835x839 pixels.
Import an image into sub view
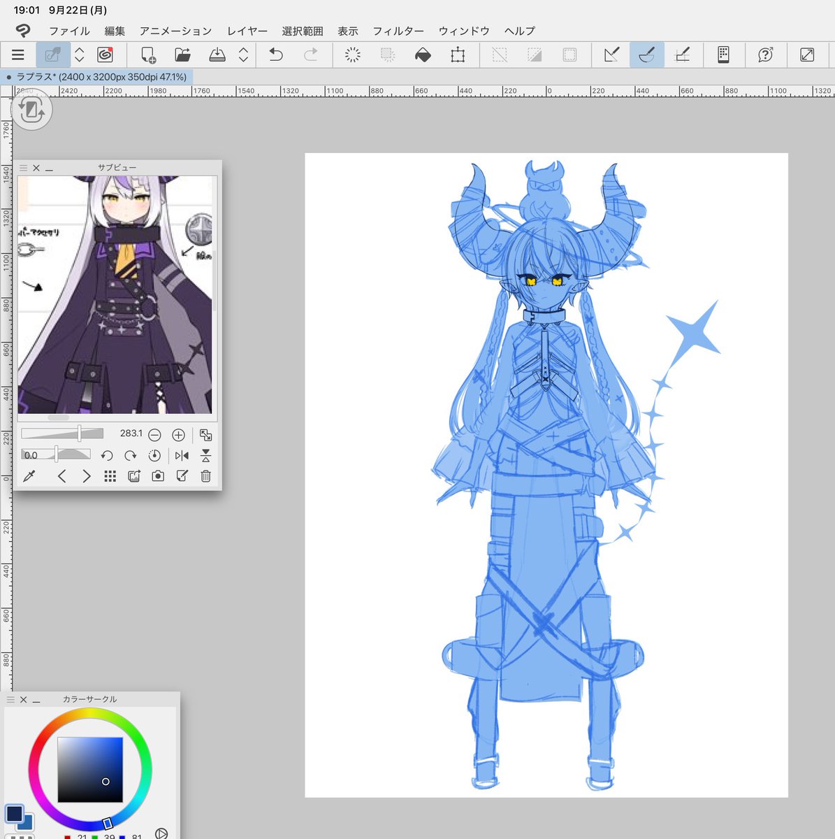click(x=134, y=476)
